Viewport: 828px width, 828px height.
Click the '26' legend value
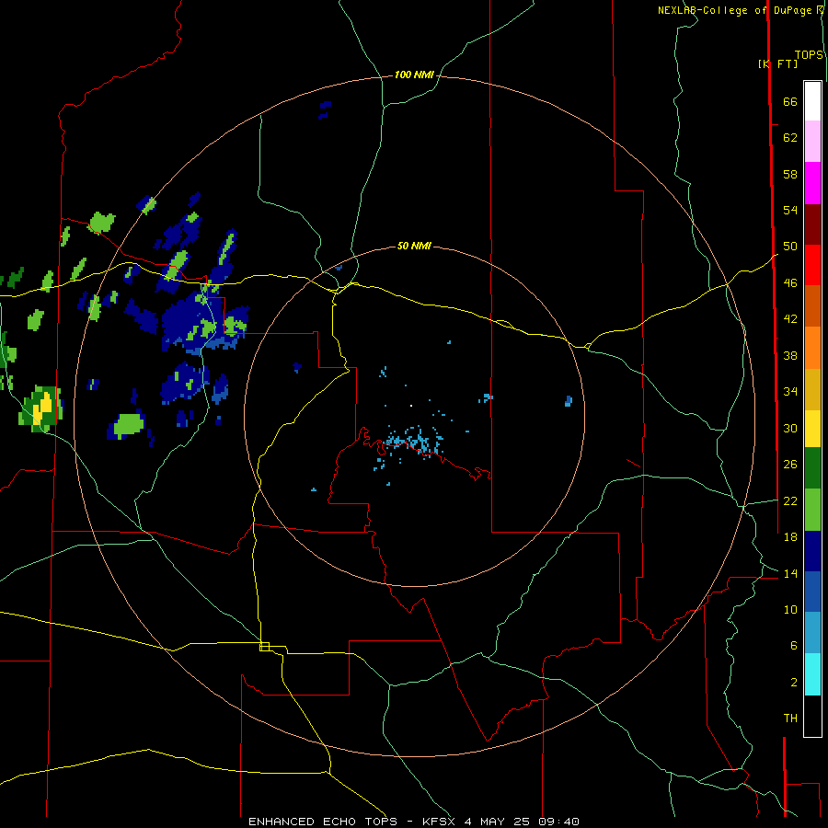click(x=790, y=465)
